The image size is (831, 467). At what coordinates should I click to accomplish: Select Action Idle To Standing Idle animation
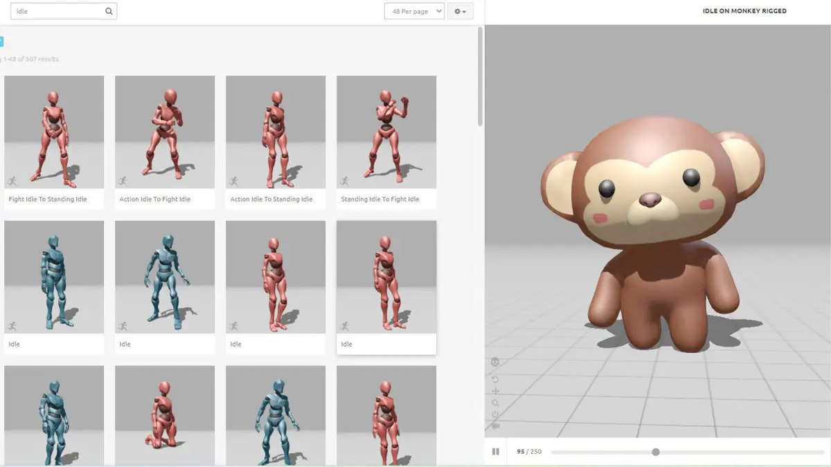(276, 143)
